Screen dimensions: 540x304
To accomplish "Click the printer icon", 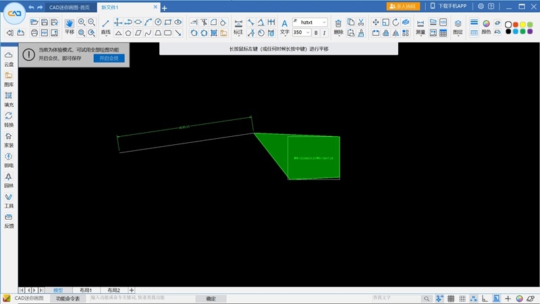I will click(34, 32).
